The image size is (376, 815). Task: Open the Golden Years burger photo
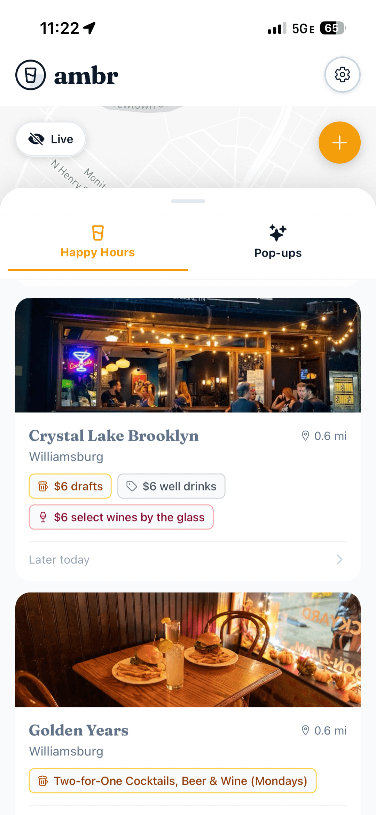tap(188, 649)
